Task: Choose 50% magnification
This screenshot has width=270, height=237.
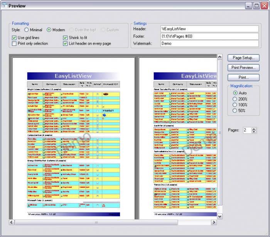Action: pos(235,110)
